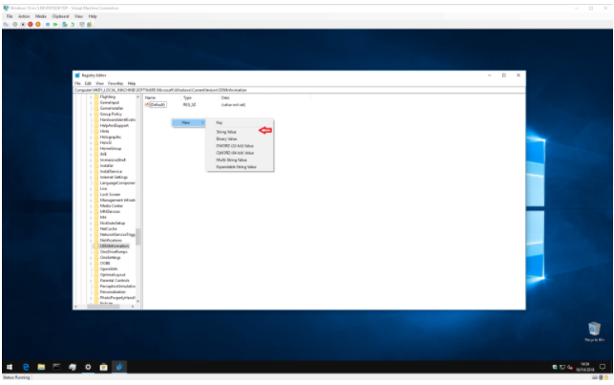Screen dimensions: 614x385
Task: Click the Registry Editor taskbar icon
Action: (x=119, y=367)
